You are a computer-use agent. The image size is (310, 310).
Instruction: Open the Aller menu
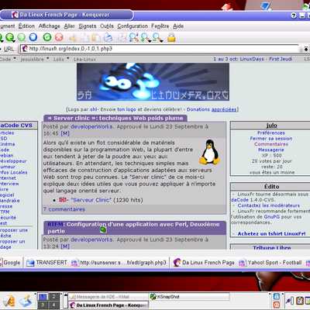click(x=69, y=26)
